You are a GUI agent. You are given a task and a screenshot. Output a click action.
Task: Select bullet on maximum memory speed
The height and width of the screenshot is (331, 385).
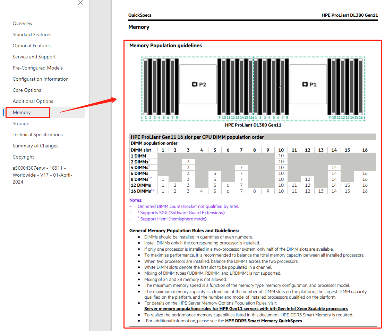tap(247, 285)
